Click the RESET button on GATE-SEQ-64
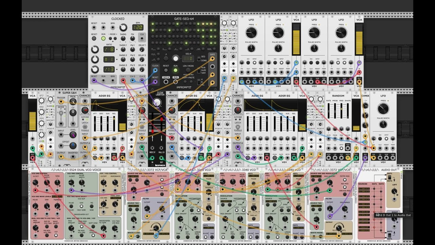Image resolution: width=435 pixels, height=245 pixels. pyautogui.click(x=166, y=70)
